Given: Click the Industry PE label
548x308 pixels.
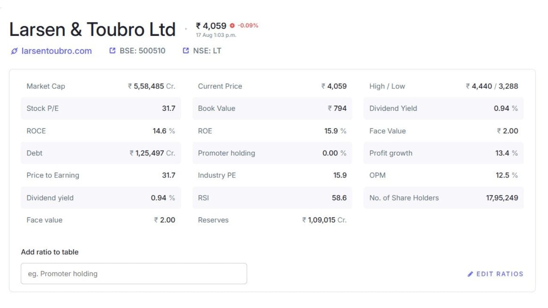Looking at the screenshot, I should 217,175.
